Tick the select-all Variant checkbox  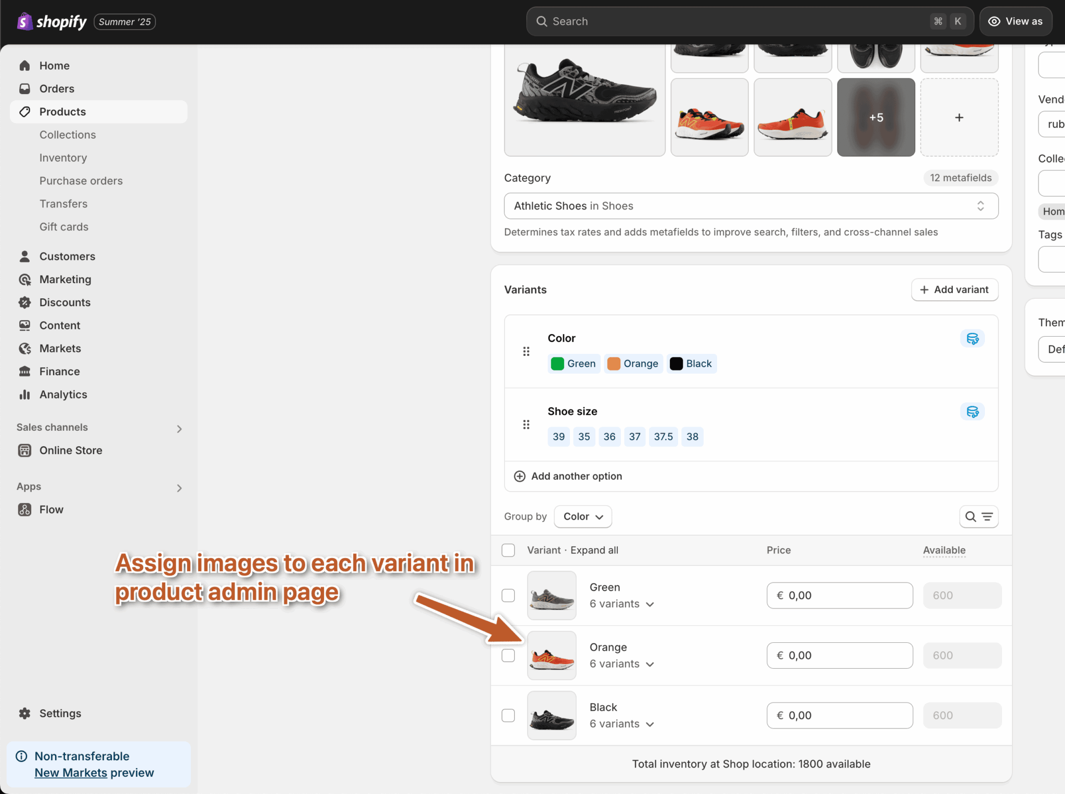tap(508, 550)
